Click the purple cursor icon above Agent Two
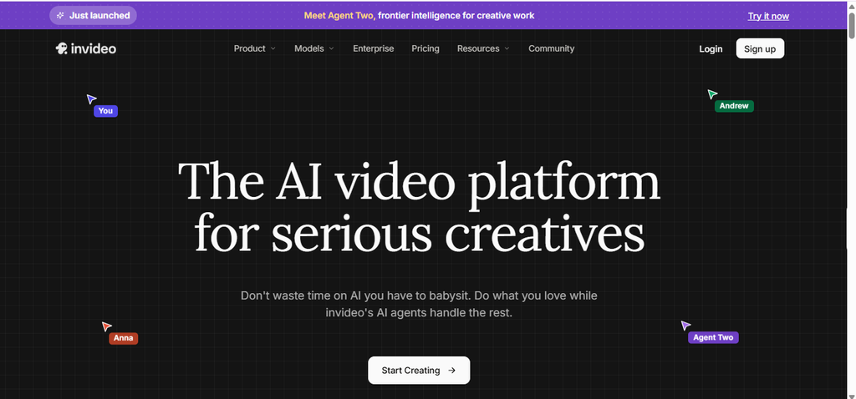The height and width of the screenshot is (399, 856). point(685,326)
